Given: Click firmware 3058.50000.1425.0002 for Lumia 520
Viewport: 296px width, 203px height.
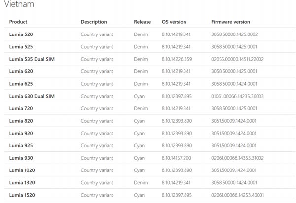Looking at the screenshot, I should [234, 34].
